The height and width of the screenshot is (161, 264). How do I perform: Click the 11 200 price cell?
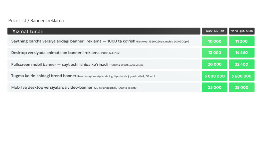[242, 41]
